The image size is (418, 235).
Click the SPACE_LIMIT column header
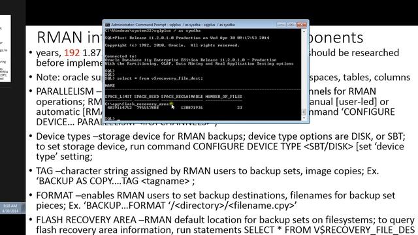point(118,97)
